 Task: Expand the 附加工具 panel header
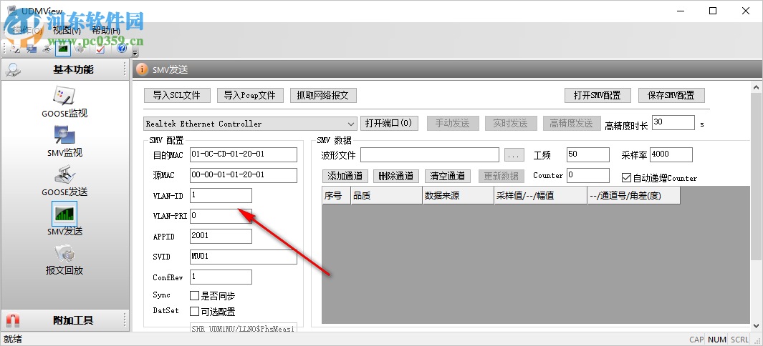[64, 320]
